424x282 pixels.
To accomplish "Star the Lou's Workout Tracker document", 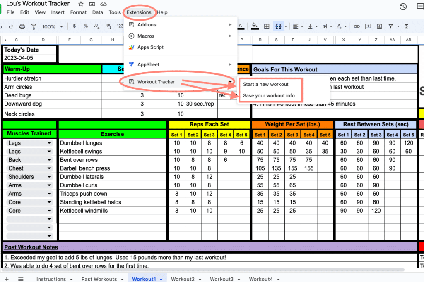I will [81, 4].
